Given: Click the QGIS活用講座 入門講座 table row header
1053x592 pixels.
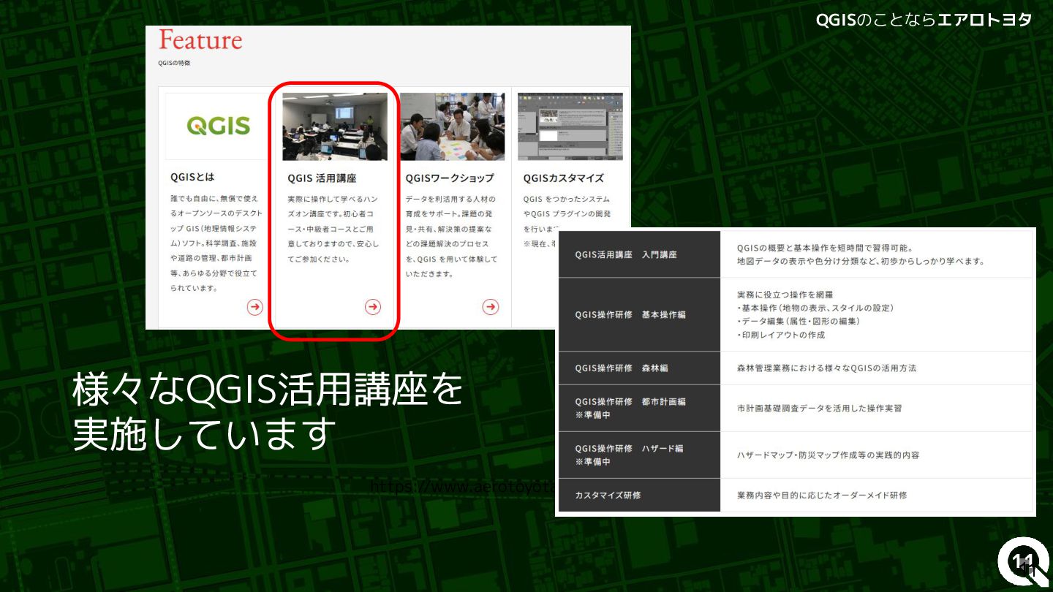Looking at the screenshot, I should [640, 254].
